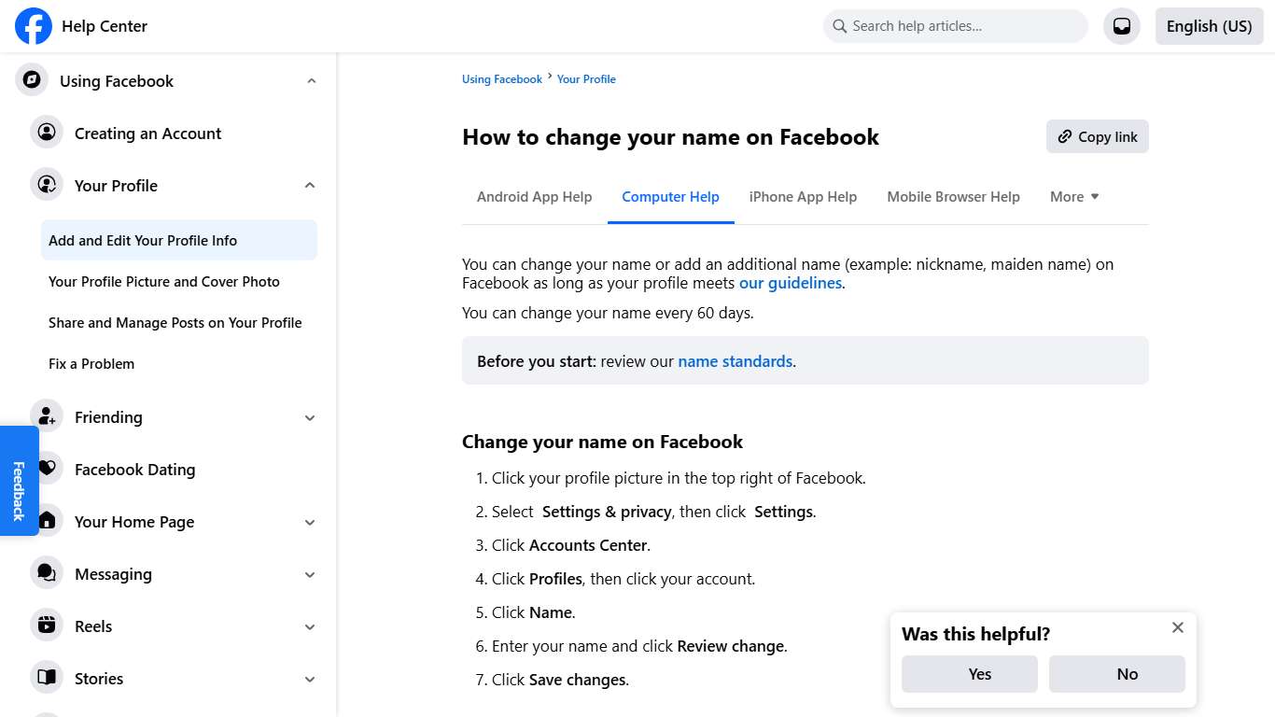Click the Facebook logo
1275x717 pixels.
point(33,25)
